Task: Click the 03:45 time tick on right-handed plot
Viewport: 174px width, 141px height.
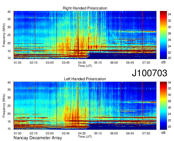Action: tap(66, 63)
